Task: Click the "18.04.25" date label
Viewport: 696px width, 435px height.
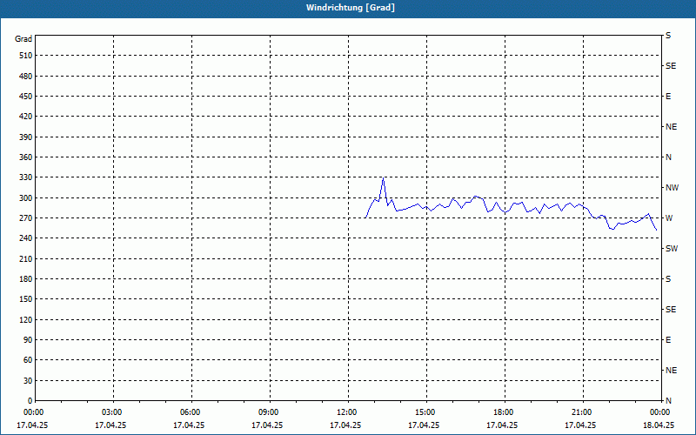Action: pos(659,425)
